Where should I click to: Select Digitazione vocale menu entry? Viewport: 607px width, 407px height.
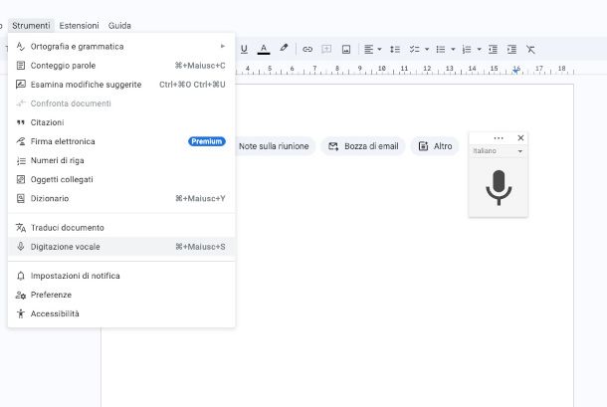119,246
